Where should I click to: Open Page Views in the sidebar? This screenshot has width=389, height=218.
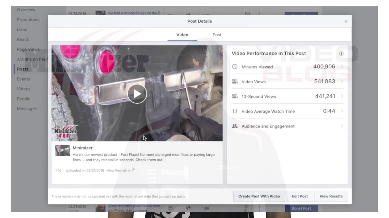28,49
